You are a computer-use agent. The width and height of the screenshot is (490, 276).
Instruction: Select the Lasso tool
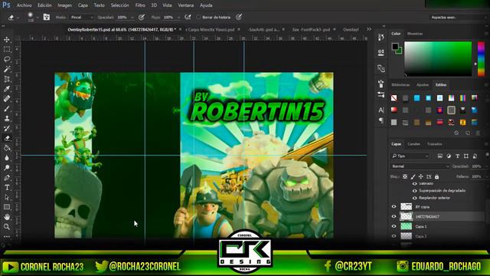[7, 60]
